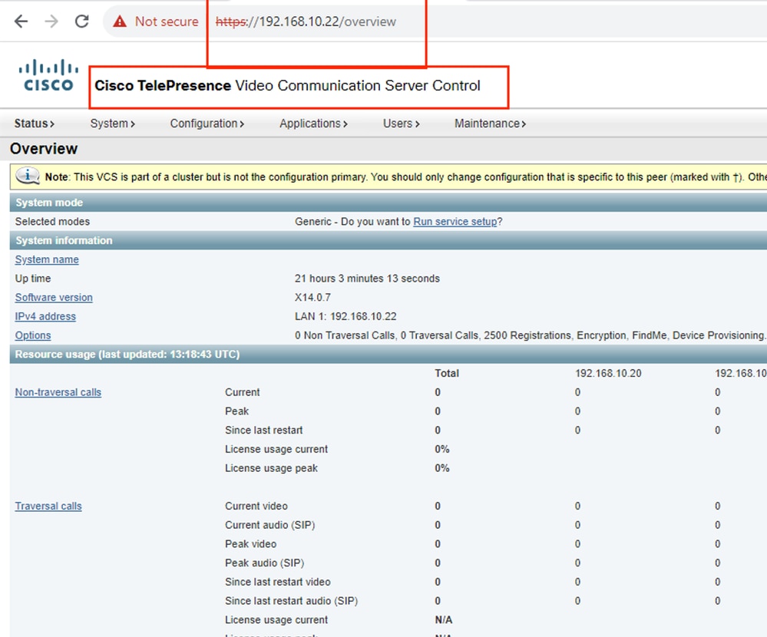Open the Applications menu
The width and height of the screenshot is (767, 637).
pyautogui.click(x=313, y=124)
